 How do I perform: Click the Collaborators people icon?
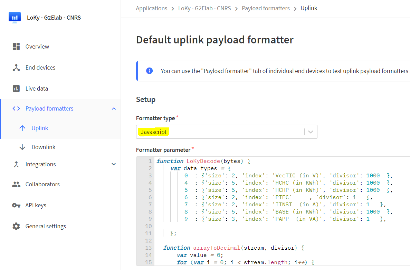[x=16, y=184]
